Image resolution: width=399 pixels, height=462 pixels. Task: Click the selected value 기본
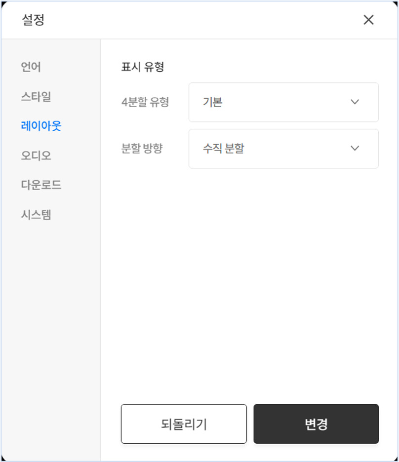pyautogui.click(x=212, y=102)
